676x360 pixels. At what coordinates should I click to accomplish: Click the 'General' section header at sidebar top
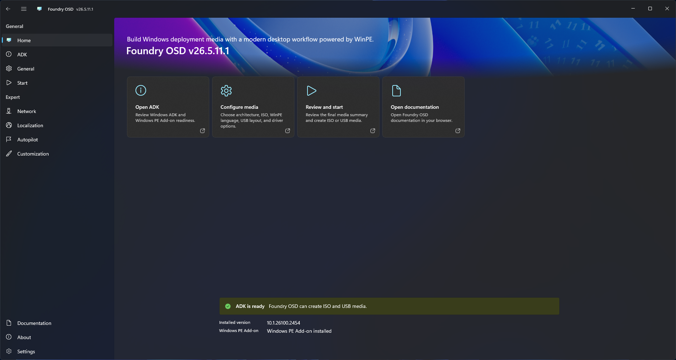[15, 26]
